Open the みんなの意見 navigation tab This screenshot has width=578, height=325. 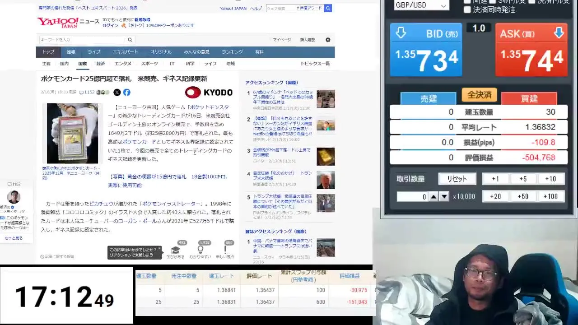coord(197,52)
